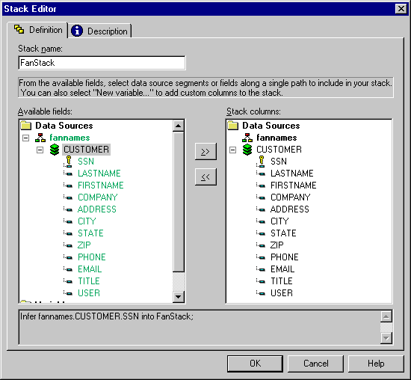Image resolution: width=411 pixels, height=380 pixels.
Task: Click PHONE field icon in Available fields
Action: (68, 257)
